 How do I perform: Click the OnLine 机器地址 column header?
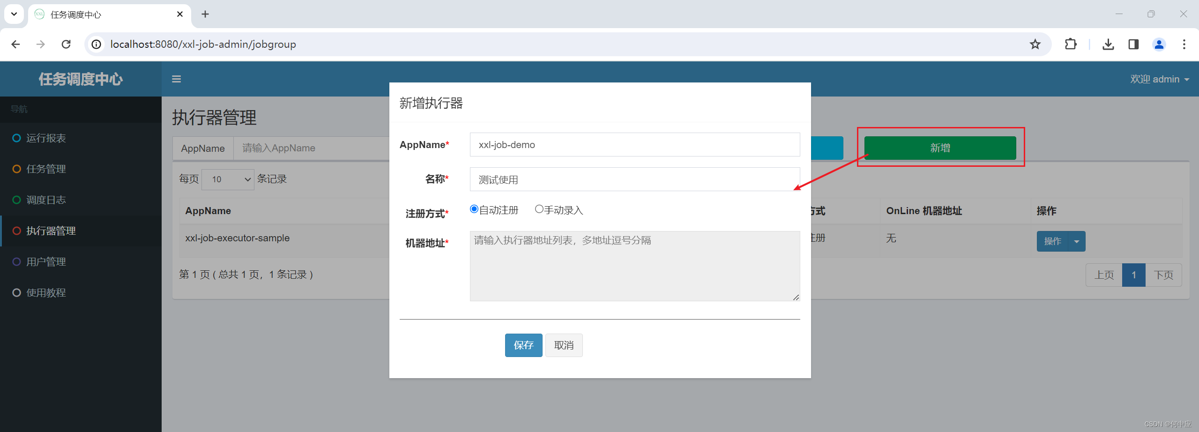pos(924,211)
